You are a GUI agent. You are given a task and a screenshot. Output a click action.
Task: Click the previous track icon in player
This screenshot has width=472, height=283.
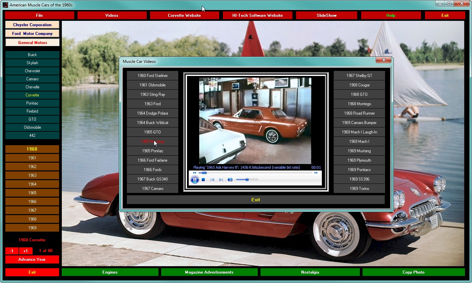(212, 180)
